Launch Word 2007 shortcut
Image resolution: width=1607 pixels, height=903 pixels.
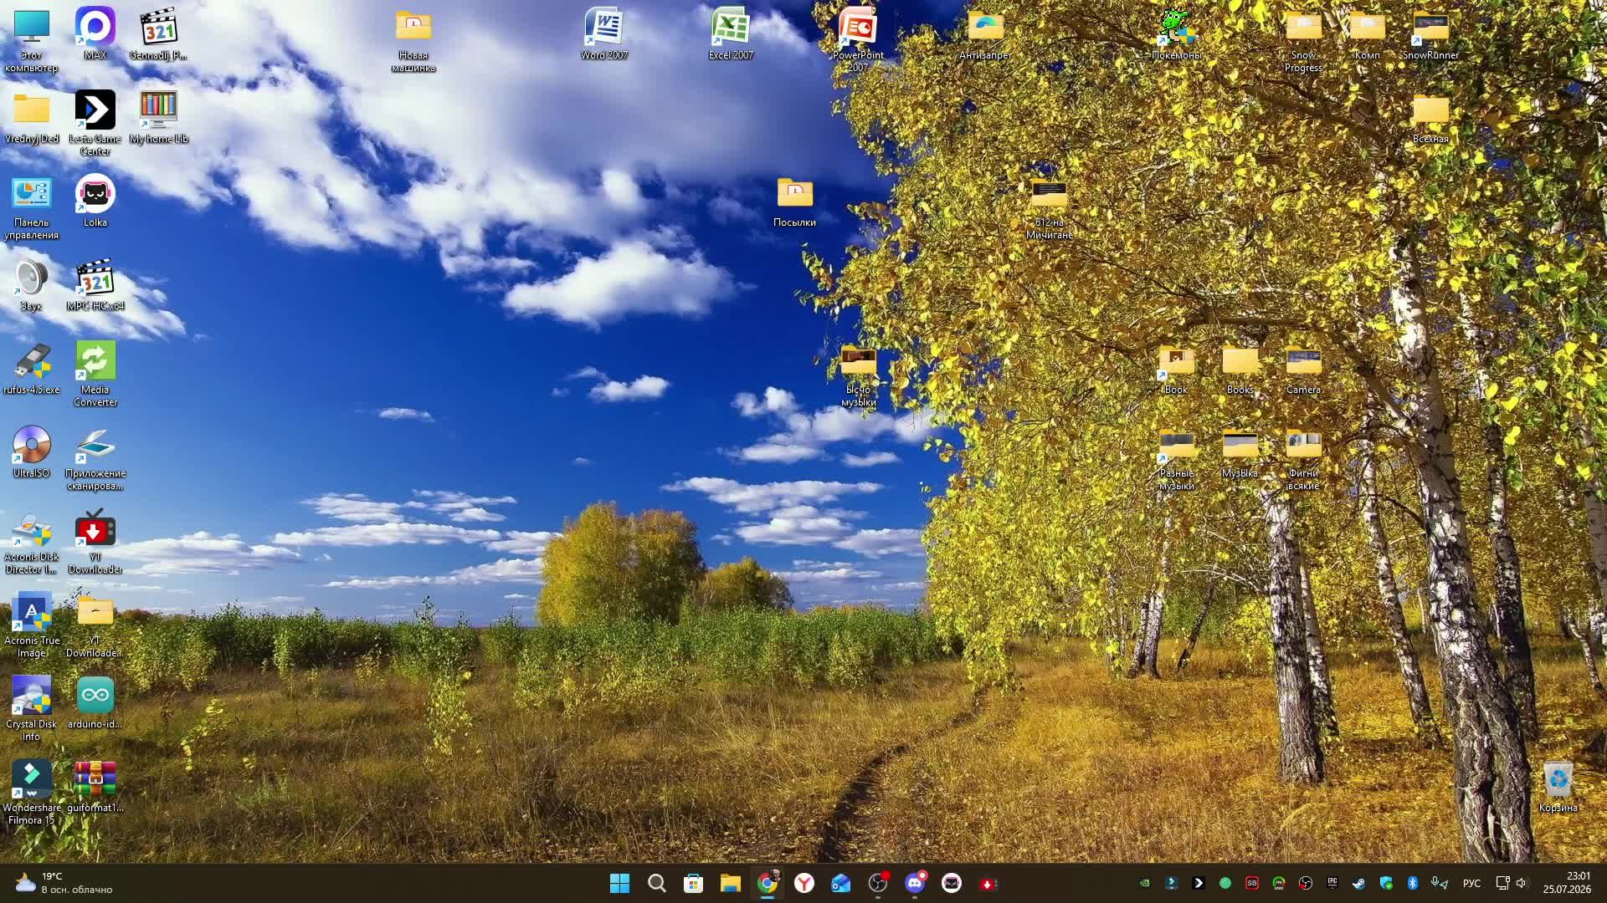[604, 34]
